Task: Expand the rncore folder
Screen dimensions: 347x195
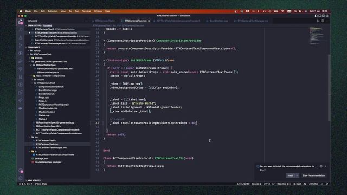Action: point(41,80)
